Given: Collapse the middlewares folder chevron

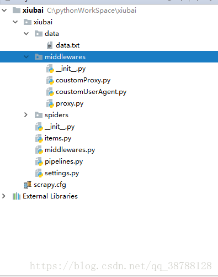Looking at the screenshot, I should pos(26,57).
